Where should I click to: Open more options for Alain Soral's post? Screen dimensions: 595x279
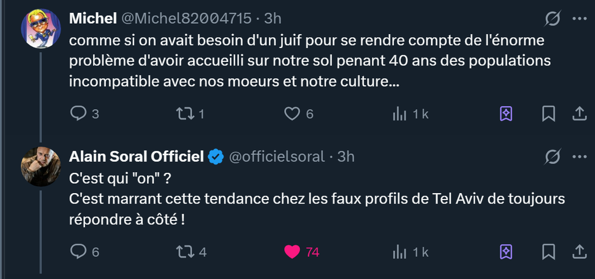[x=579, y=157]
